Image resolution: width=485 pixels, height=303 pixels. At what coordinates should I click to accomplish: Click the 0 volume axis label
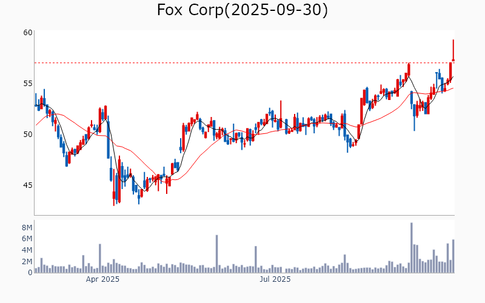click(30, 273)
